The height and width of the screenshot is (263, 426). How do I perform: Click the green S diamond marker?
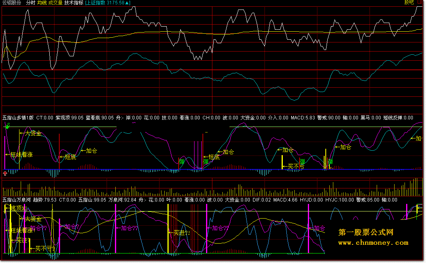[x=7, y=126]
